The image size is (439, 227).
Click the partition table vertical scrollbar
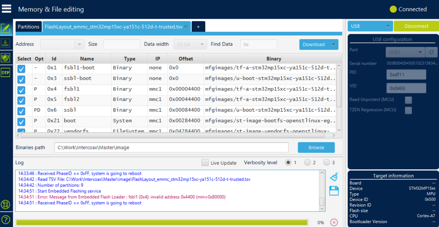[339, 88]
